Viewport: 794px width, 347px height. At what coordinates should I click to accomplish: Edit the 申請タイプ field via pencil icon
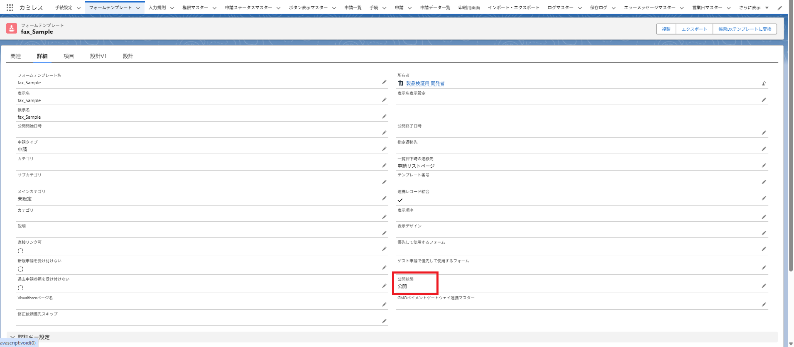point(384,149)
